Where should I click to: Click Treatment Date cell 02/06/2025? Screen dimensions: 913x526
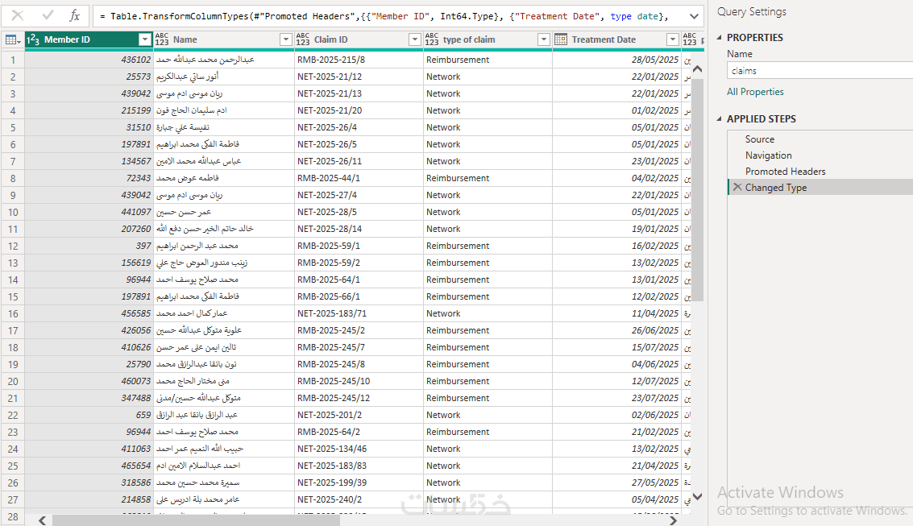[x=616, y=415]
